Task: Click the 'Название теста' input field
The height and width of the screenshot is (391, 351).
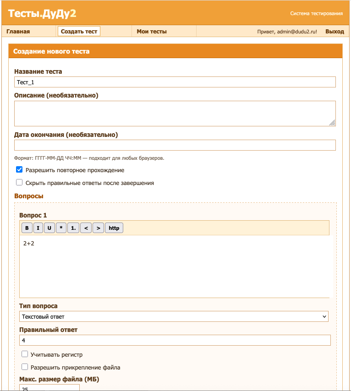Action: [175, 82]
